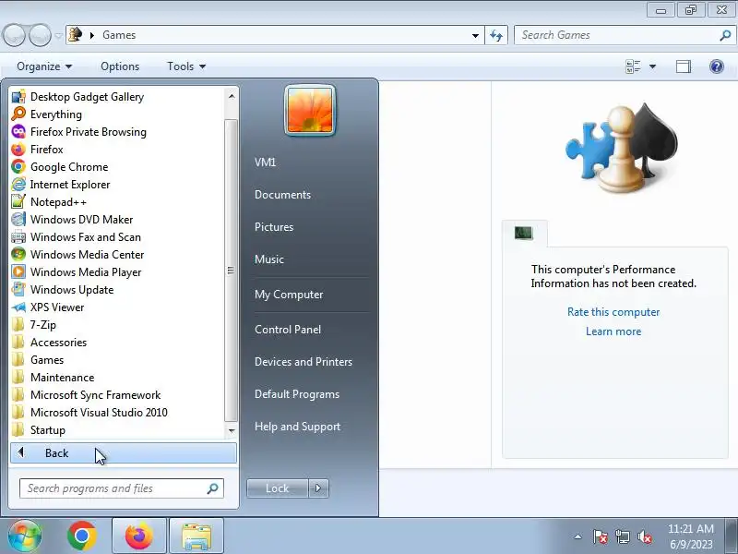Click Options in Games toolbar
The height and width of the screenshot is (554, 738).
[x=120, y=66]
